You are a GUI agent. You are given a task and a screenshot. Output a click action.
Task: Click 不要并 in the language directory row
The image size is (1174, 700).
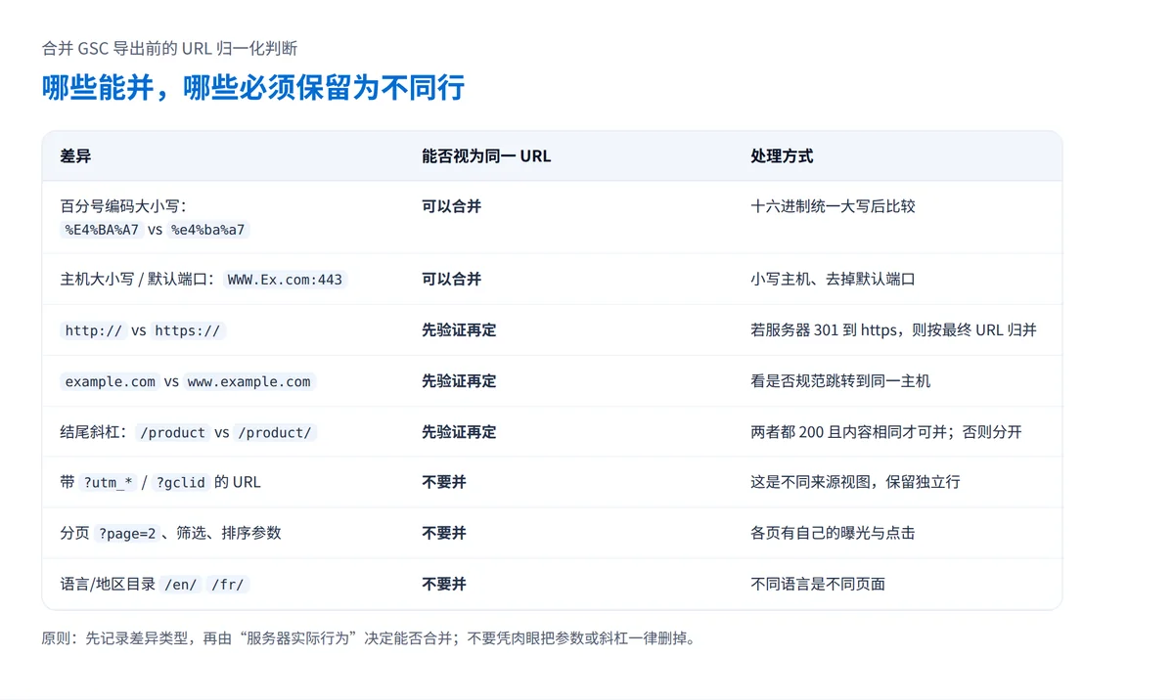[444, 585]
